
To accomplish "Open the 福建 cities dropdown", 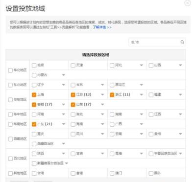I will click(x=180, y=95).
